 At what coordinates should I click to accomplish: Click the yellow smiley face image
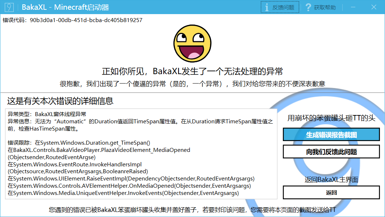pos(193,43)
